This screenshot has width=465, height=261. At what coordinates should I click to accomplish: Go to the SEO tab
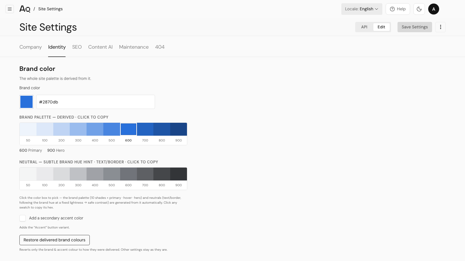[77, 47]
